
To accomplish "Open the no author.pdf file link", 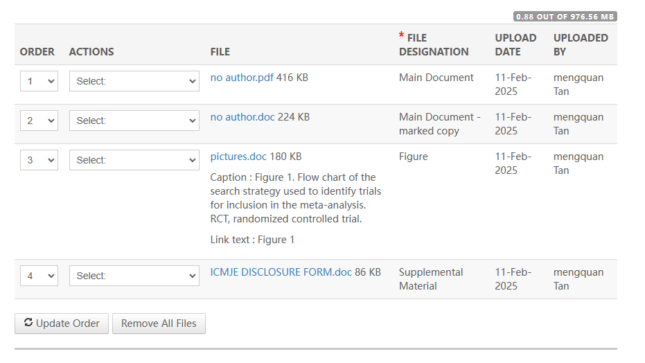I will tap(242, 78).
